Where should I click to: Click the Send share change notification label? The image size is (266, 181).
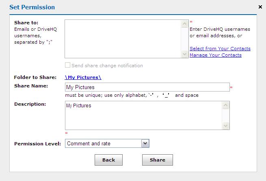107,66
